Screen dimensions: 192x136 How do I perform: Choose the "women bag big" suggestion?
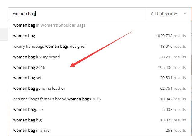click(27, 120)
